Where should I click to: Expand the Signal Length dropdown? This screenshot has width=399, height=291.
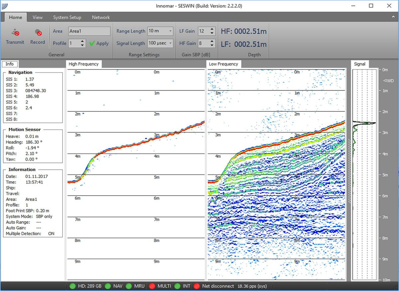(170, 43)
